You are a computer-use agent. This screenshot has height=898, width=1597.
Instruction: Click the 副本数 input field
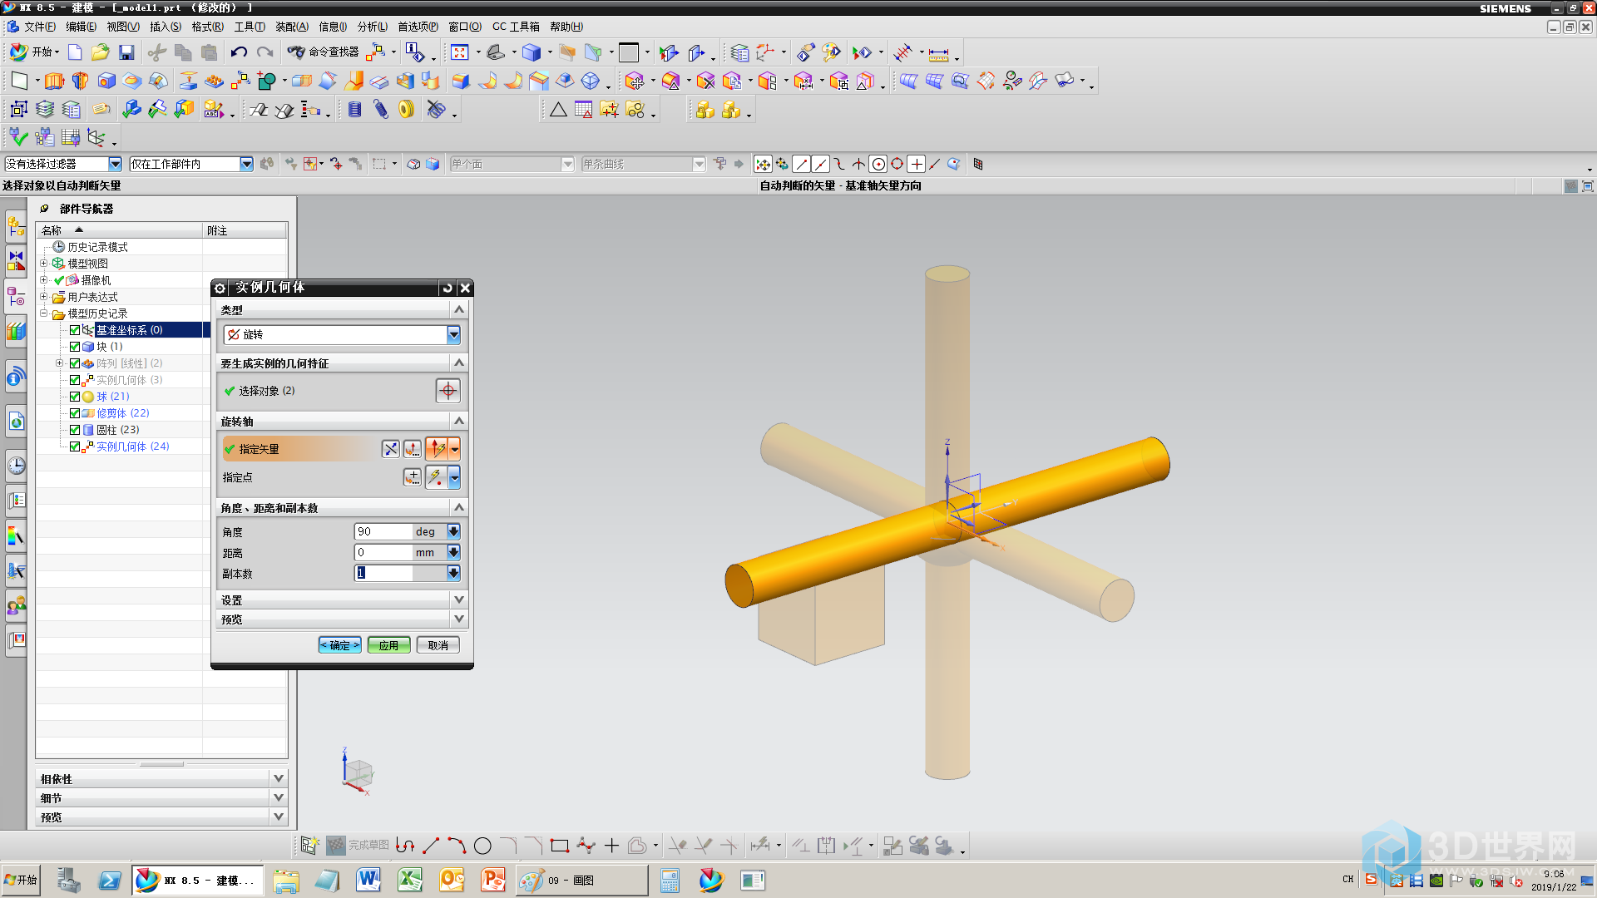coord(383,573)
